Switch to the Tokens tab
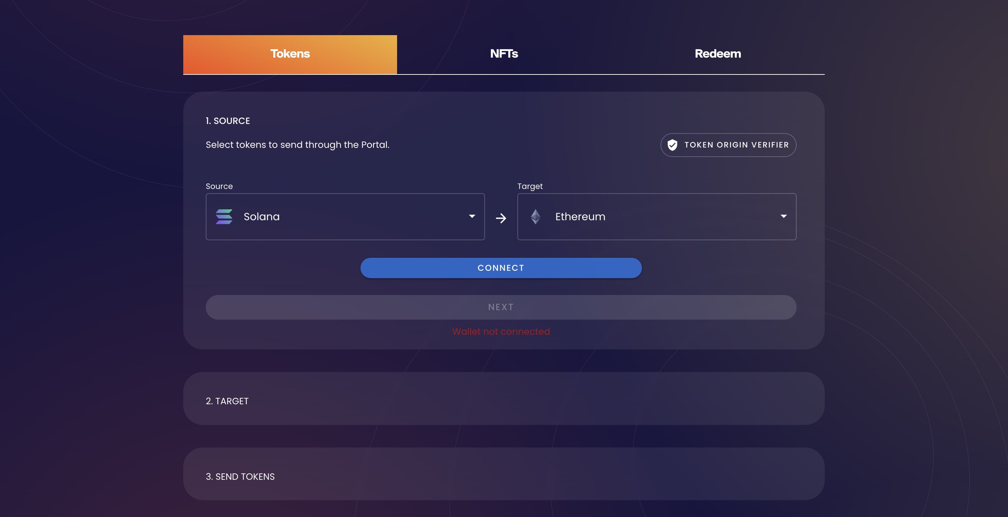Viewport: 1008px width, 517px height. [x=290, y=54]
